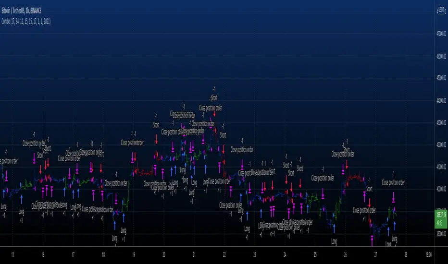
Task: Select date 16 on the time axis
Action: click(x=43, y=254)
